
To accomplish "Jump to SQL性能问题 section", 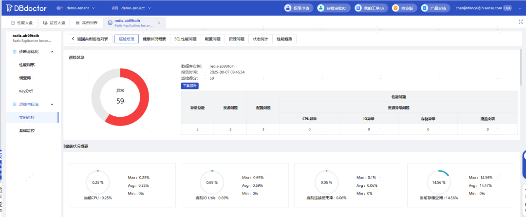I will point(186,39).
